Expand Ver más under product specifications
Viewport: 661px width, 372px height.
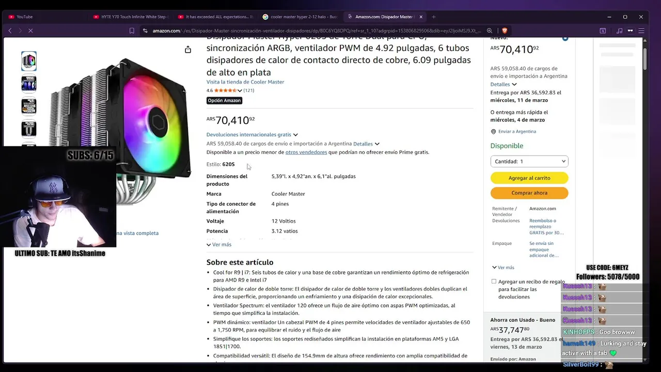click(219, 244)
